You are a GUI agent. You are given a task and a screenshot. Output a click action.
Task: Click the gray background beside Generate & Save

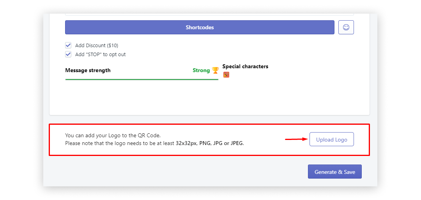177,172
